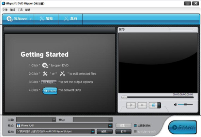The image size is (201, 137).
Task: Toggle the merge into one file checkbox
Action: [135, 131]
